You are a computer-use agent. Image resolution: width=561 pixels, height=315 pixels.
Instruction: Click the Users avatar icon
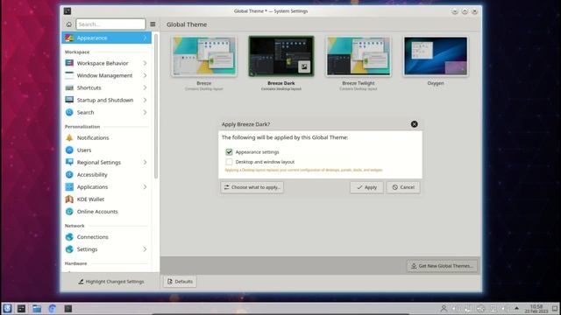tap(69, 150)
